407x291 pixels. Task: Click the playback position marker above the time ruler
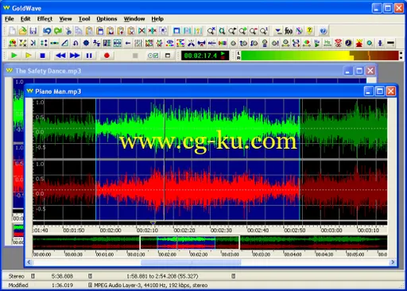(x=153, y=223)
